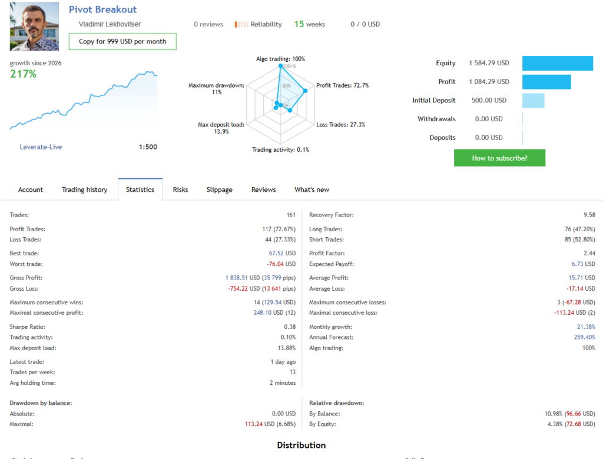Click the 0 / 0 USD text
This screenshot has width=603, height=459.
pyautogui.click(x=365, y=24)
